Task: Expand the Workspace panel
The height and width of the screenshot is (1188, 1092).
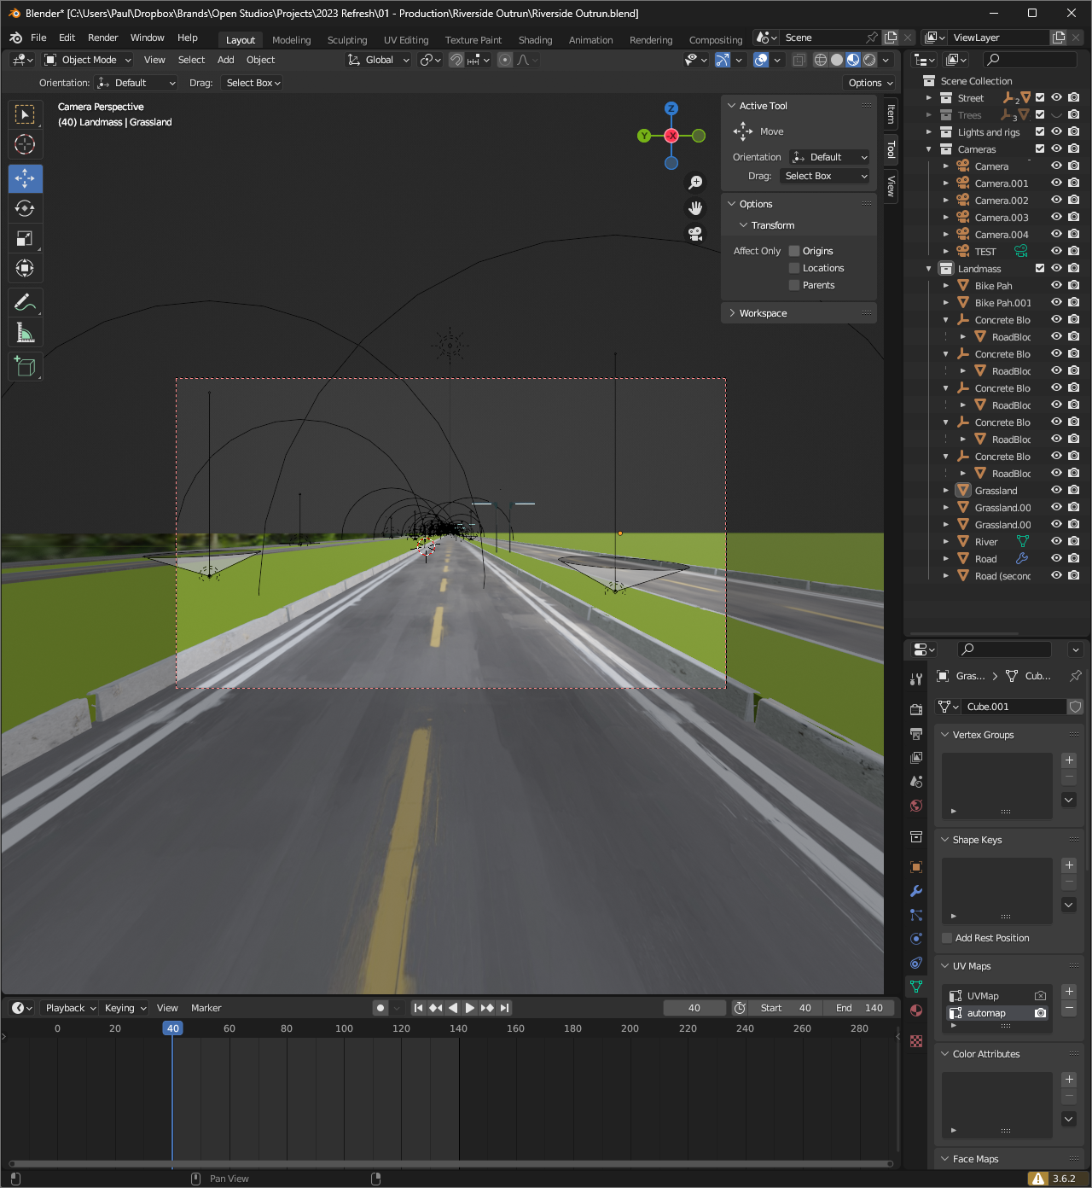Action: pyautogui.click(x=763, y=313)
